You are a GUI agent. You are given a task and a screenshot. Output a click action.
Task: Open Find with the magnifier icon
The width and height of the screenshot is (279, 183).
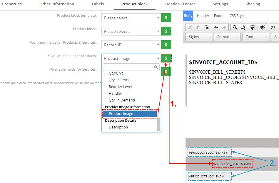(235, 27)
